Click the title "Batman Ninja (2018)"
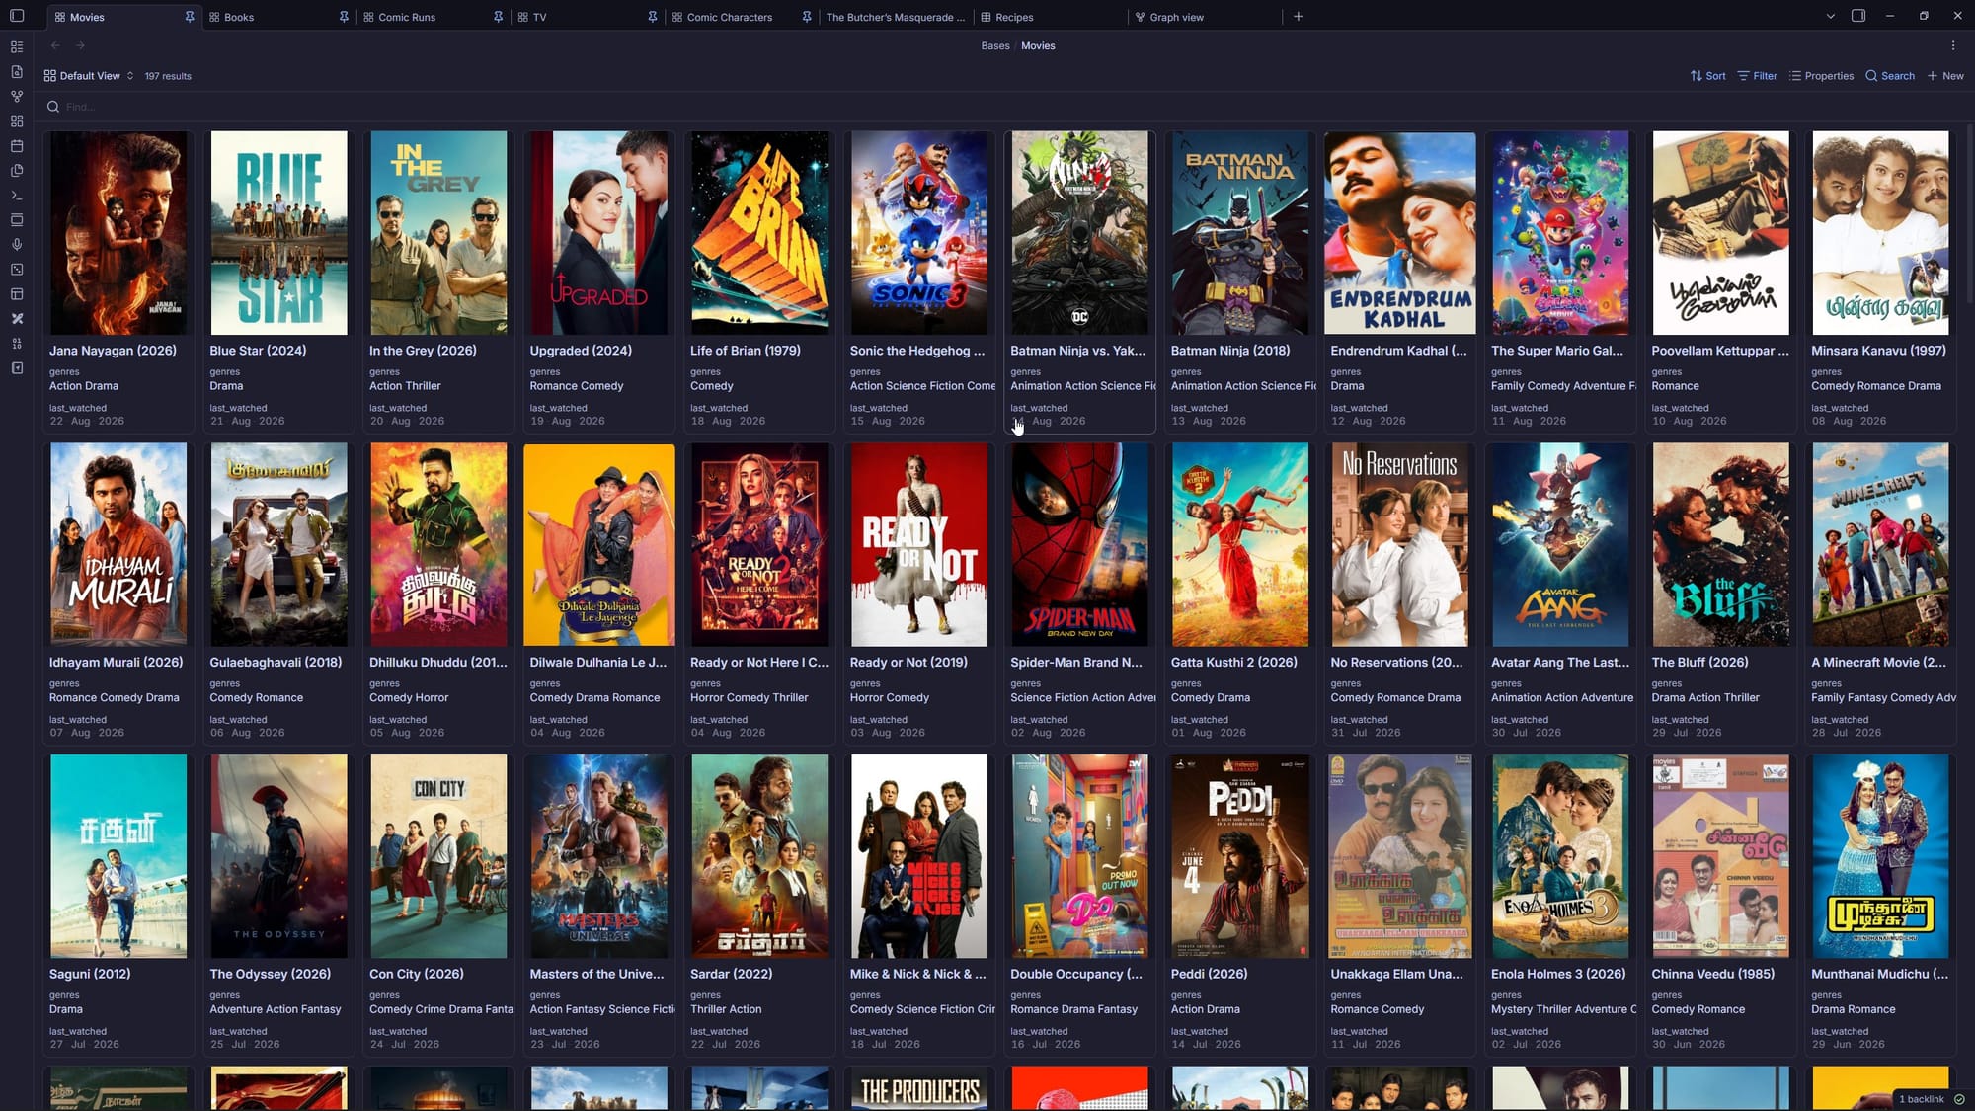Screen dimensions: 1975x1111 tap(1229, 351)
